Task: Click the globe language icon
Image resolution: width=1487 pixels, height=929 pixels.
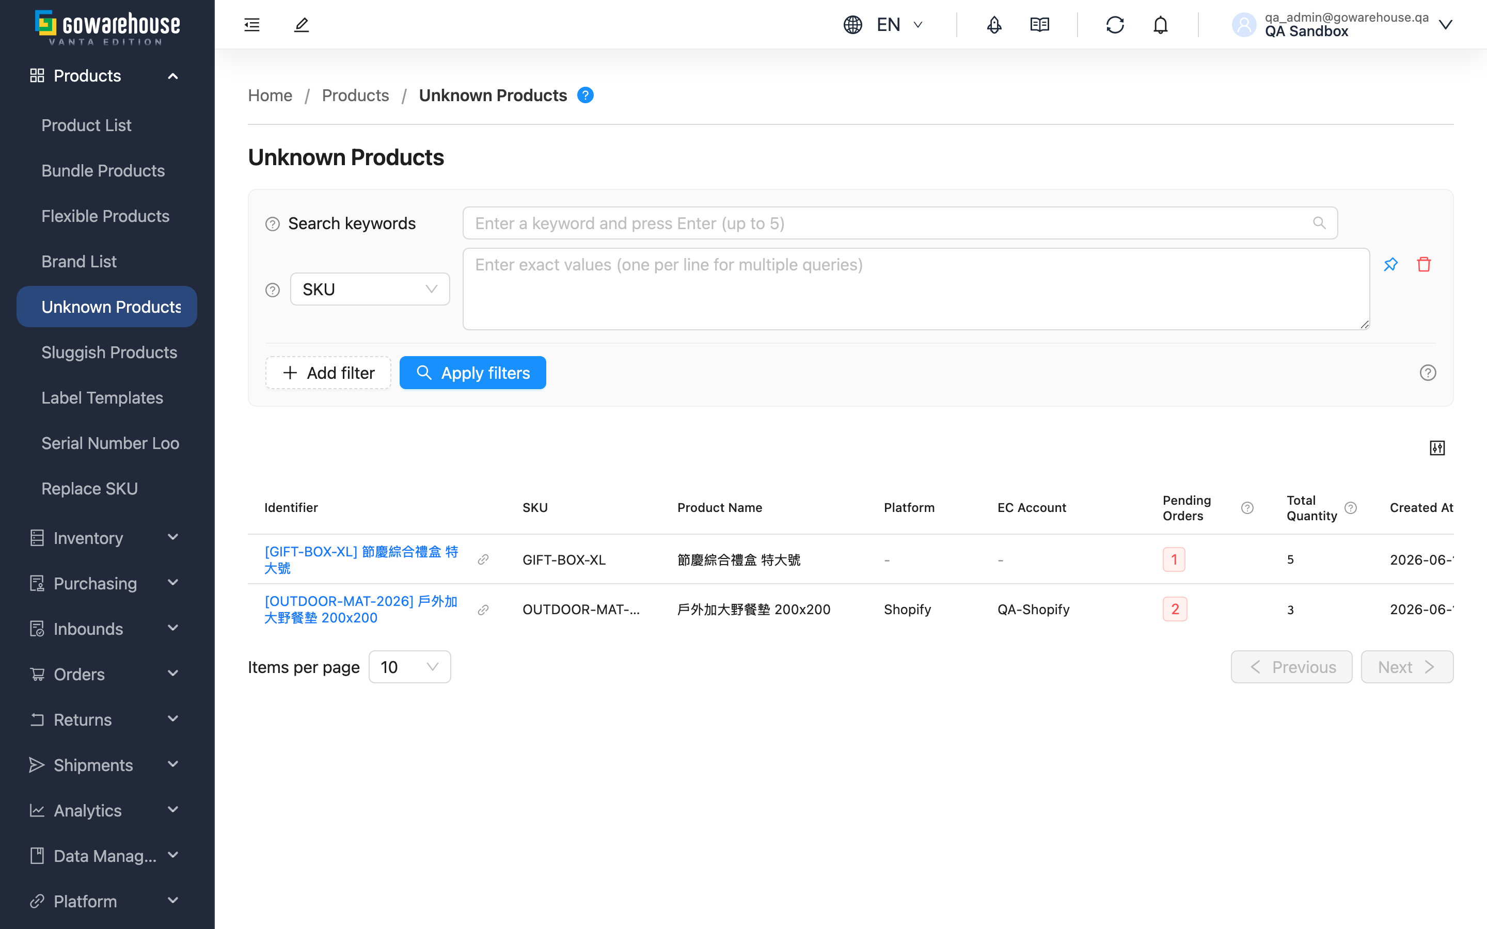Action: coord(852,25)
